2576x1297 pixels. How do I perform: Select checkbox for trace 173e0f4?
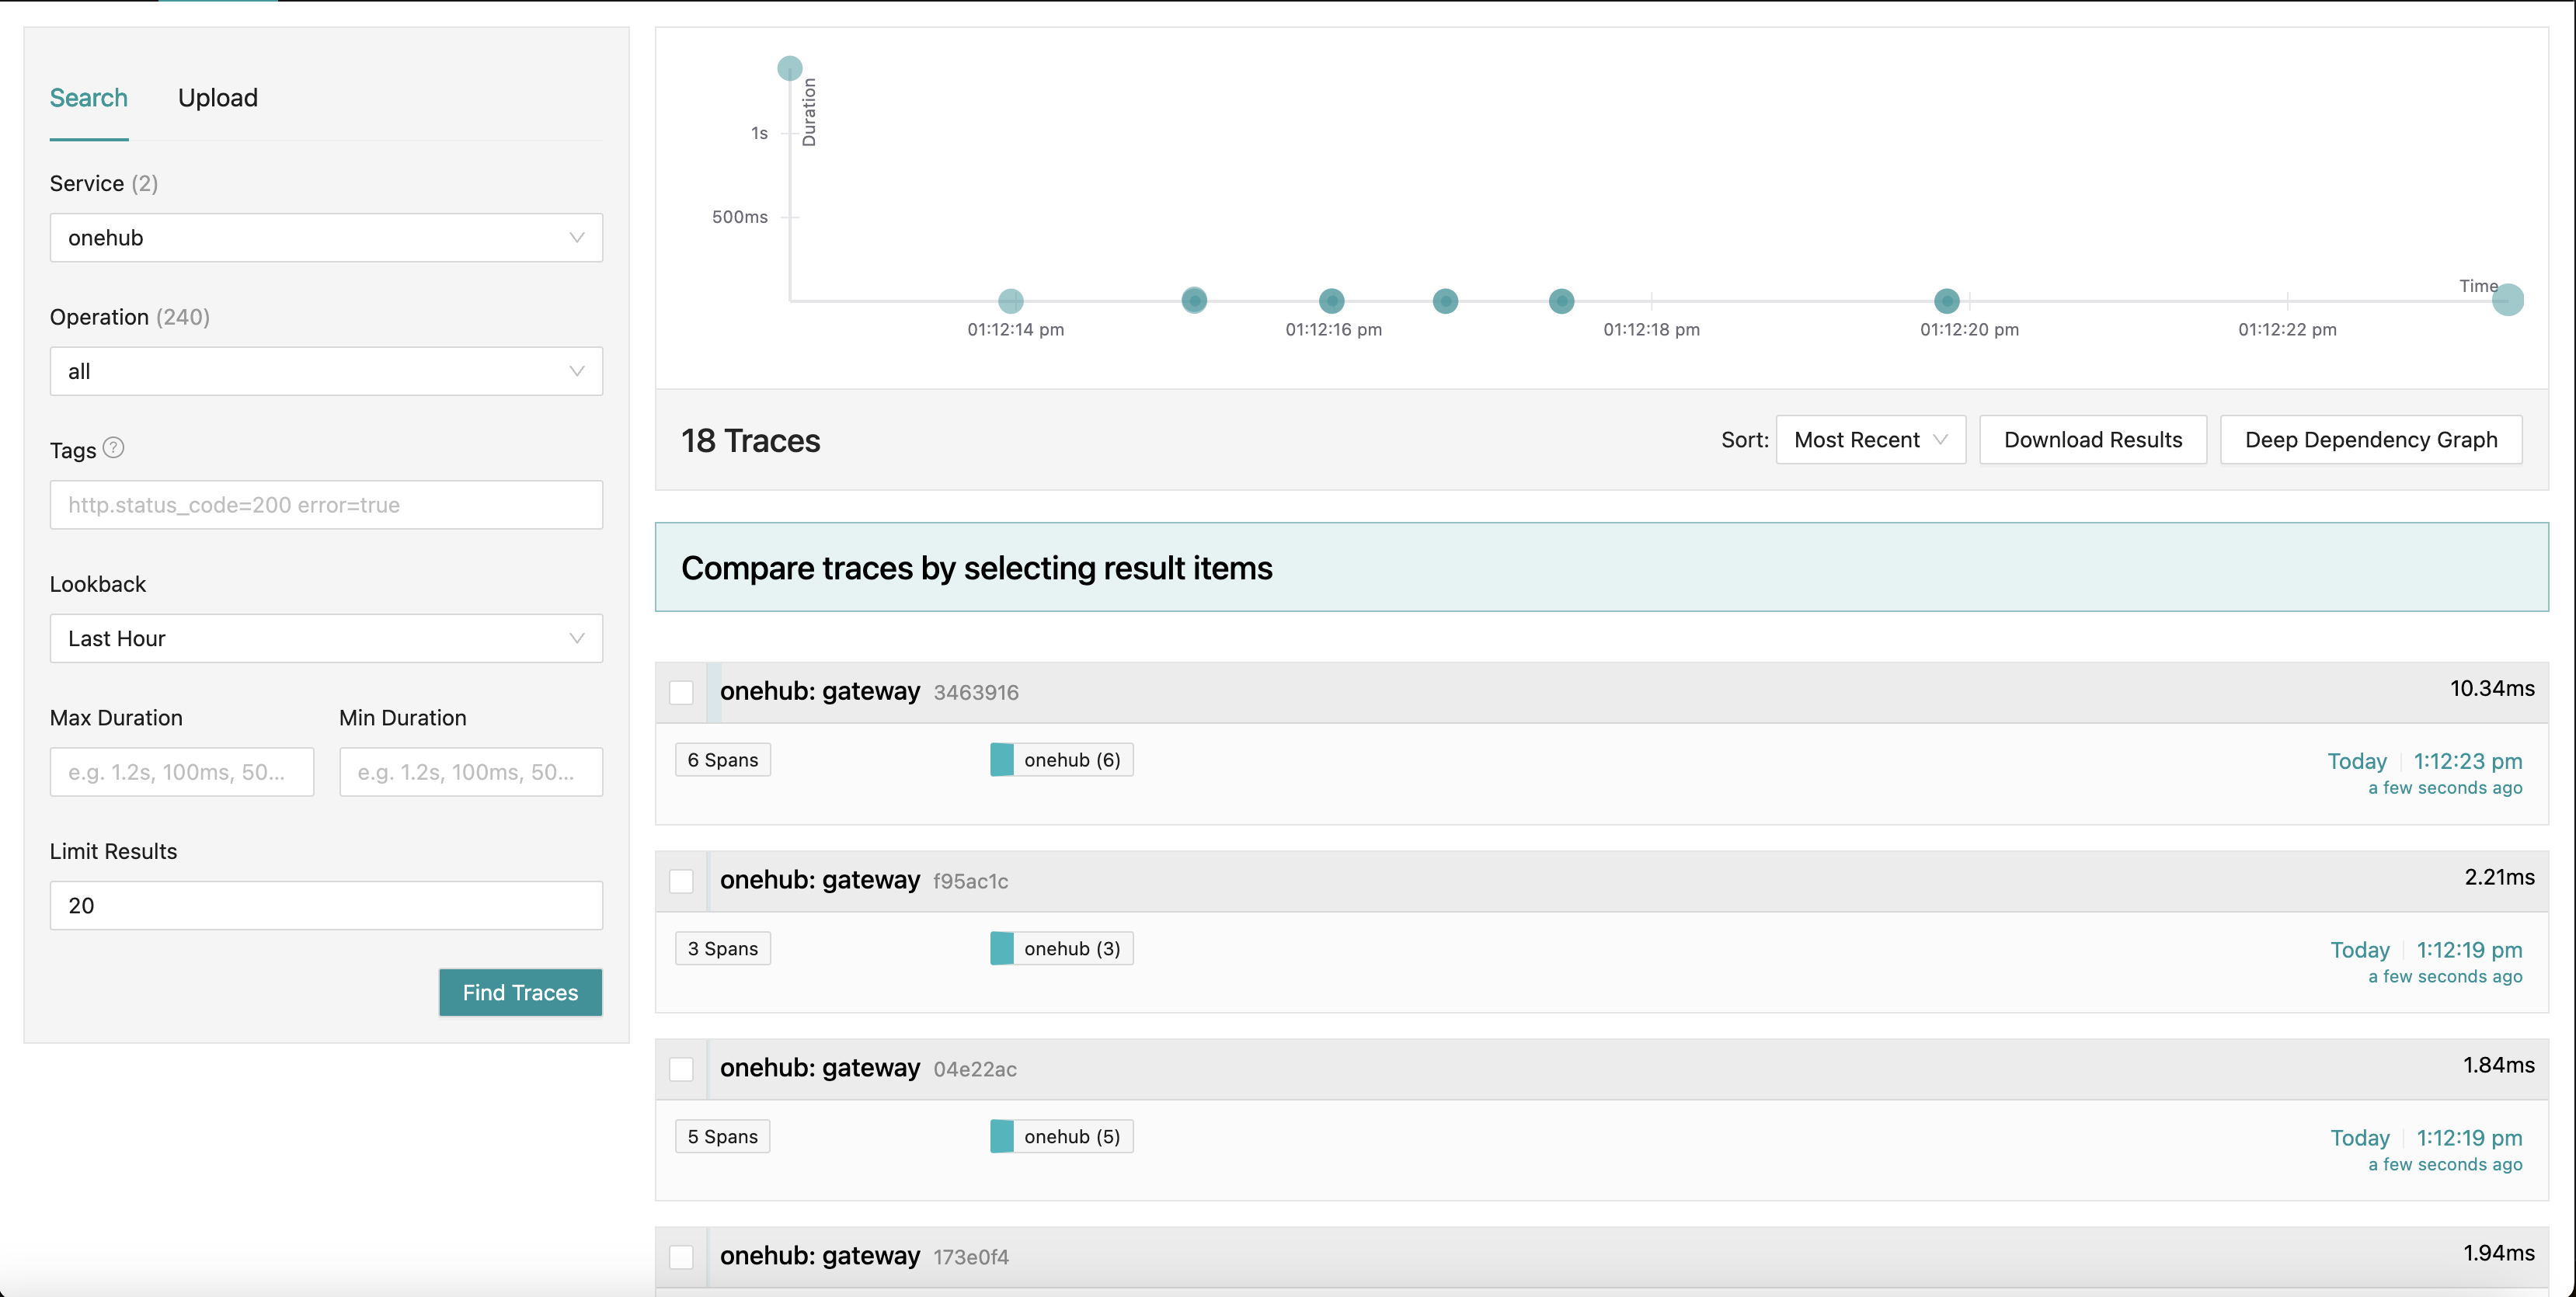pos(682,1257)
